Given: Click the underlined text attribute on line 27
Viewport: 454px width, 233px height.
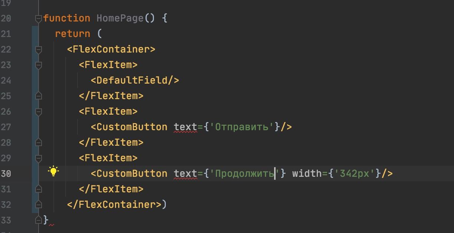Looking at the screenshot, I should pos(185,127).
